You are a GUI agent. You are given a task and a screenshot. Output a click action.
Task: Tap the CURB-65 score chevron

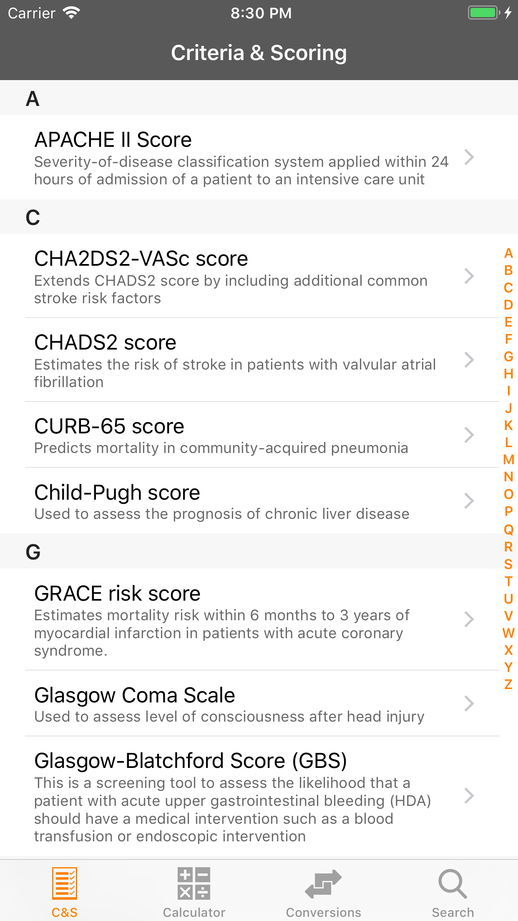point(469,435)
